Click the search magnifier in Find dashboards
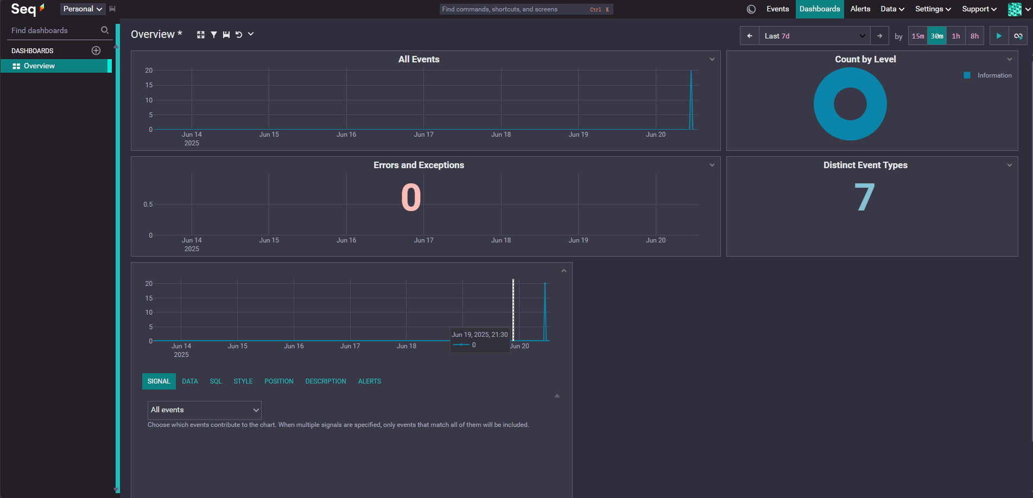1033x498 pixels. [x=105, y=30]
